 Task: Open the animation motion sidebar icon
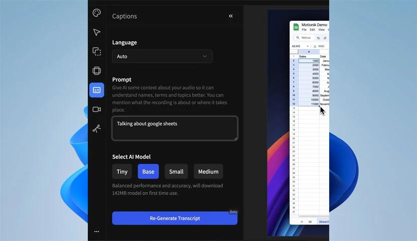[x=97, y=128]
